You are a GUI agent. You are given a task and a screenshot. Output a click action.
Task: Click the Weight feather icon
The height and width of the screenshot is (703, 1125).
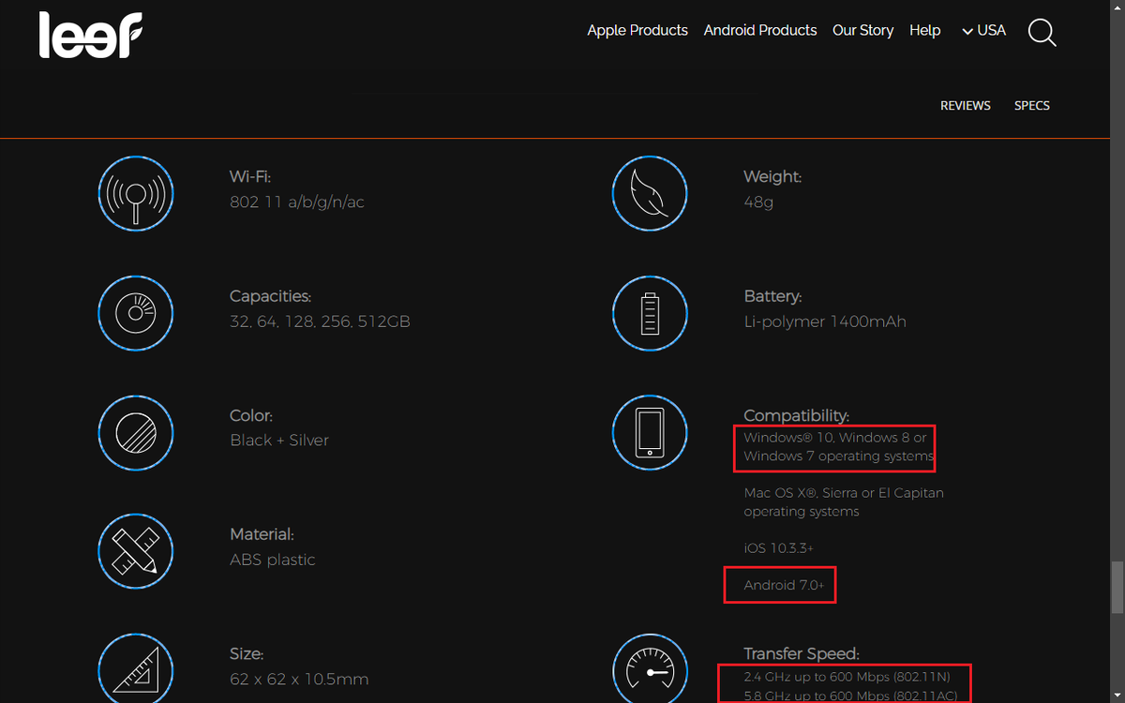[x=650, y=194]
